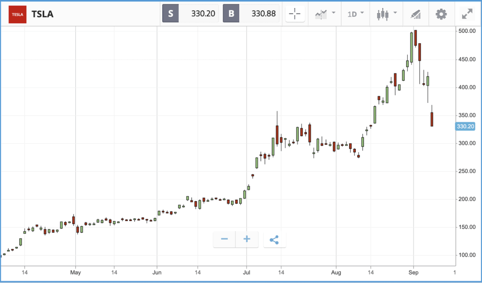482x283 pixels.
Task: Click the Tesla logo icon
Action: point(17,14)
